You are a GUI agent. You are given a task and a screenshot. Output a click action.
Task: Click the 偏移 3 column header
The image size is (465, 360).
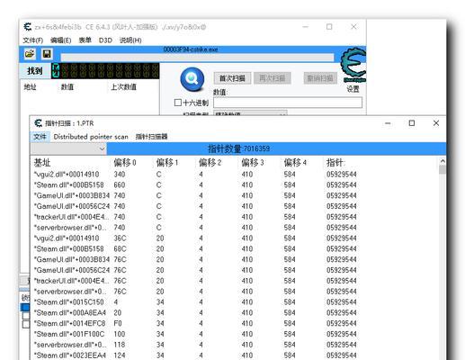click(253, 163)
